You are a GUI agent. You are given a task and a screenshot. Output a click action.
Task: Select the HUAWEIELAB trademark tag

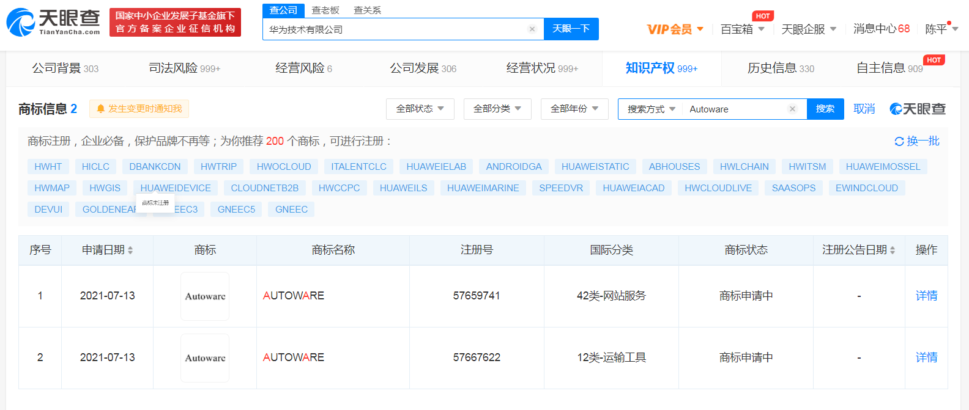tap(436, 167)
